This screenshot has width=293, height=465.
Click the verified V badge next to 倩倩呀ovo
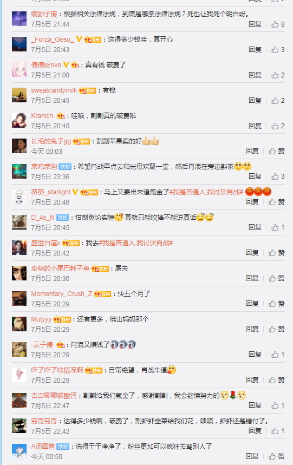pos(66,64)
